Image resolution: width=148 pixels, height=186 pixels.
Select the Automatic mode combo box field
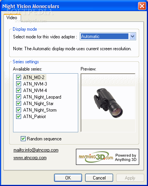point(108,36)
